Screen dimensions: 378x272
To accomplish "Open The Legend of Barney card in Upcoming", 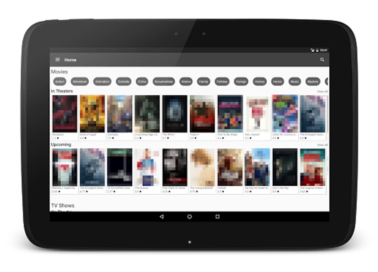I will point(313,171).
